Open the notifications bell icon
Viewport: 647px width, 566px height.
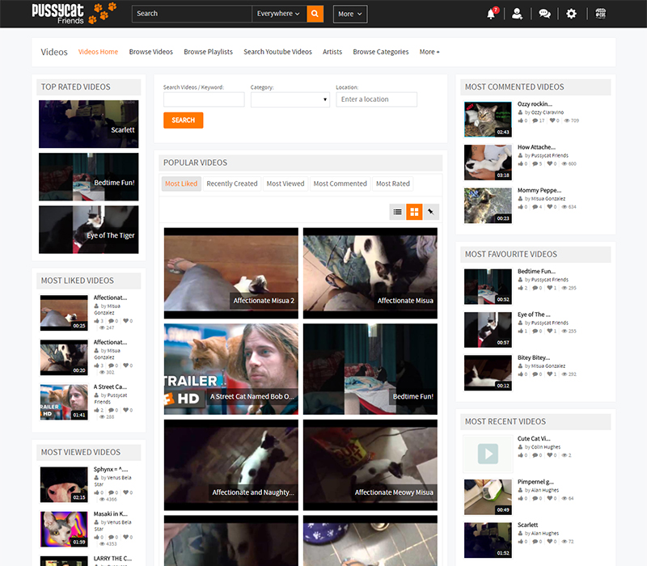coord(491,14)
